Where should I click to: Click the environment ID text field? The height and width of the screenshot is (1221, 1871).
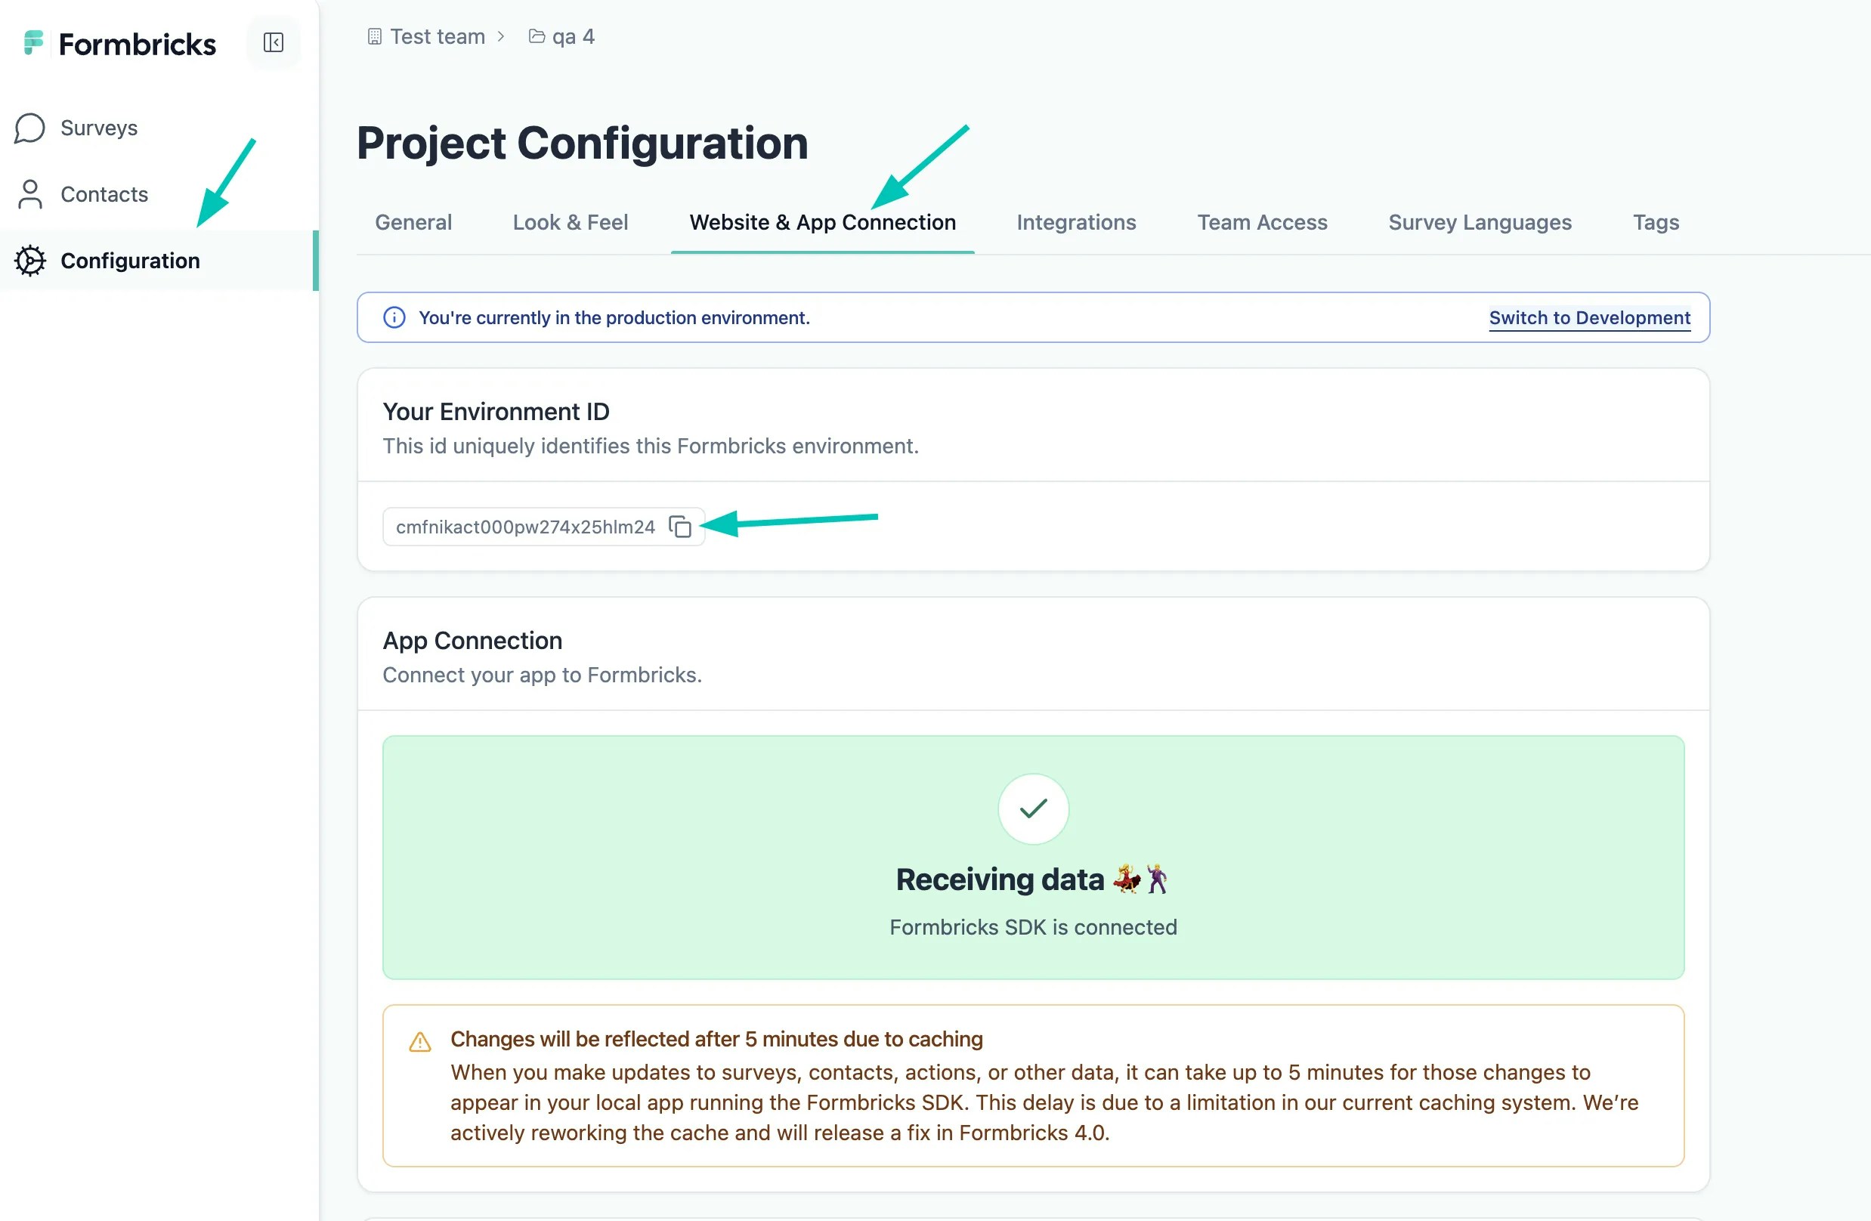524,527
